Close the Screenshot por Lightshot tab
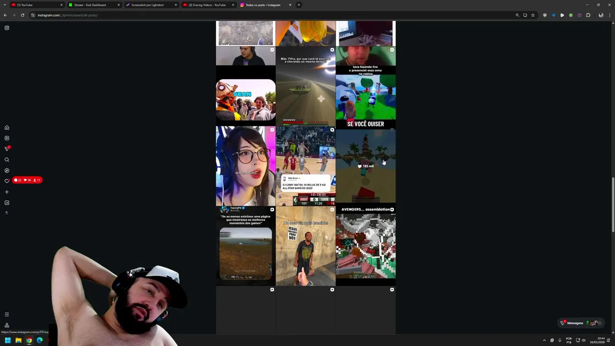The width and height of the screenshot is (615, 346). click(x=176, y=5)
